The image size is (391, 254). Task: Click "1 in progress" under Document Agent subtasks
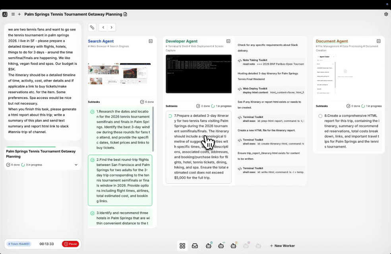tap(374, 106)
